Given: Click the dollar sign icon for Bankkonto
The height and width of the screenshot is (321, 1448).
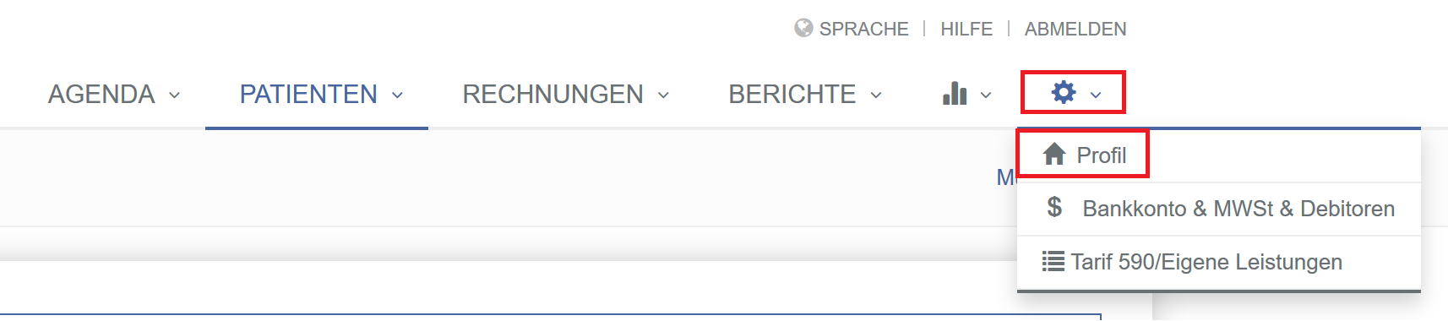Looking at the screenshot, I should pos(1054,207).
